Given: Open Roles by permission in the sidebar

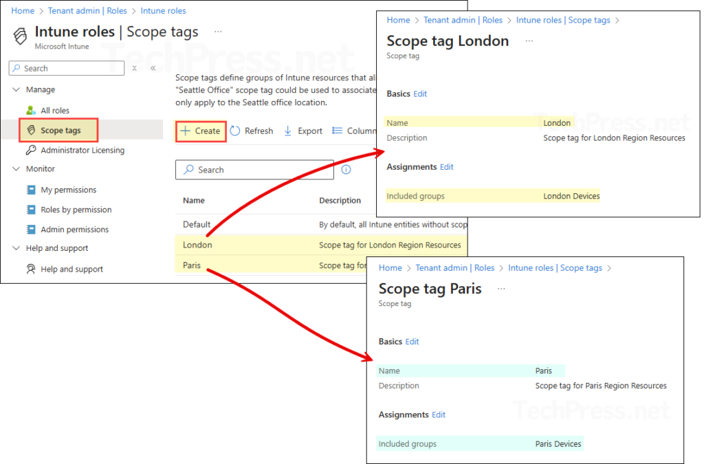Looking at the screenshot, I should pyautogui.click(x=76, y=210).
